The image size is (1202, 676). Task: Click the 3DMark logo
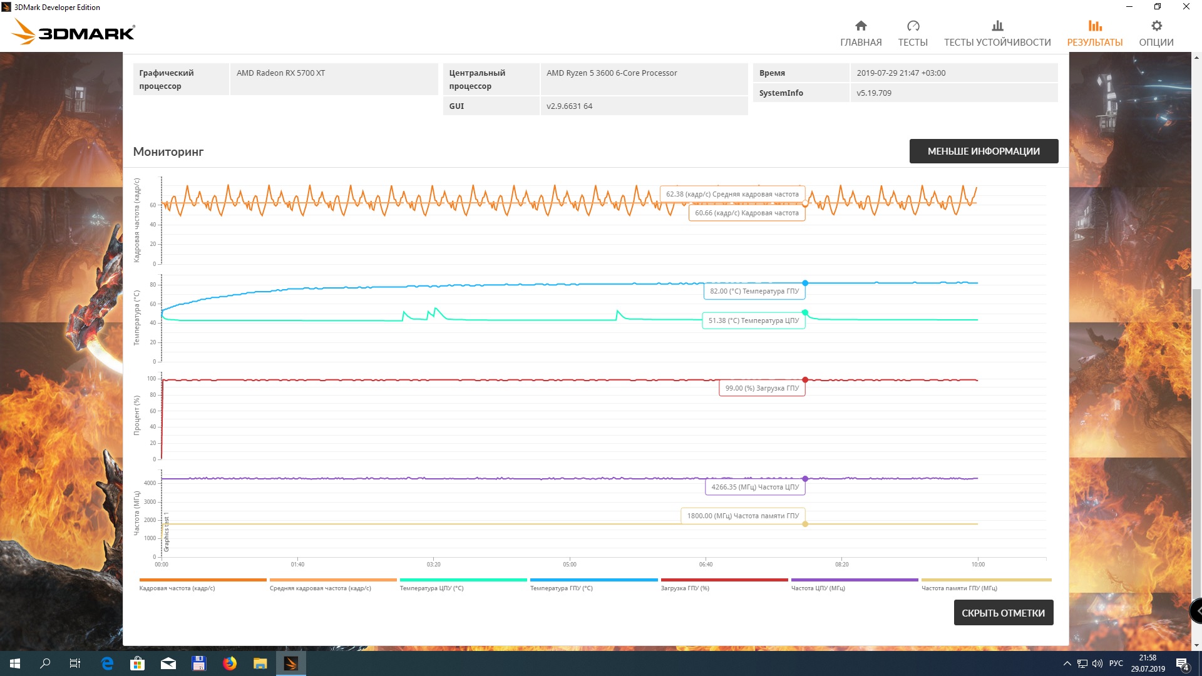pos(74,31)
